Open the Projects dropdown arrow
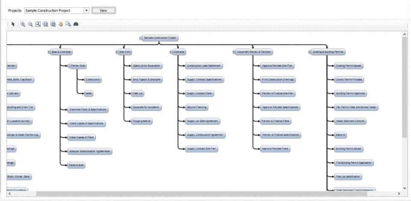This screenshot has width=411, height=201. tap(86, 10)
